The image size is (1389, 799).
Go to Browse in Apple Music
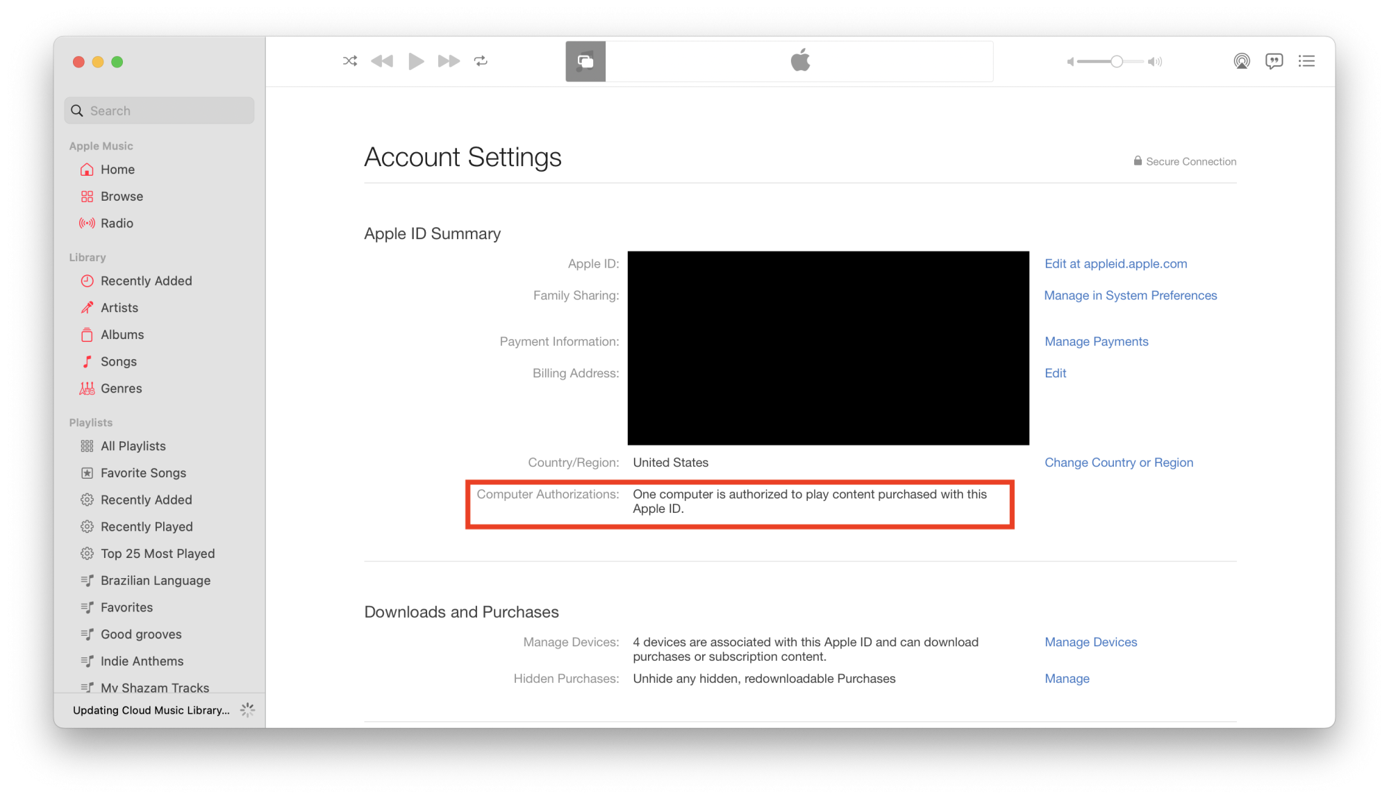(122, 197)
